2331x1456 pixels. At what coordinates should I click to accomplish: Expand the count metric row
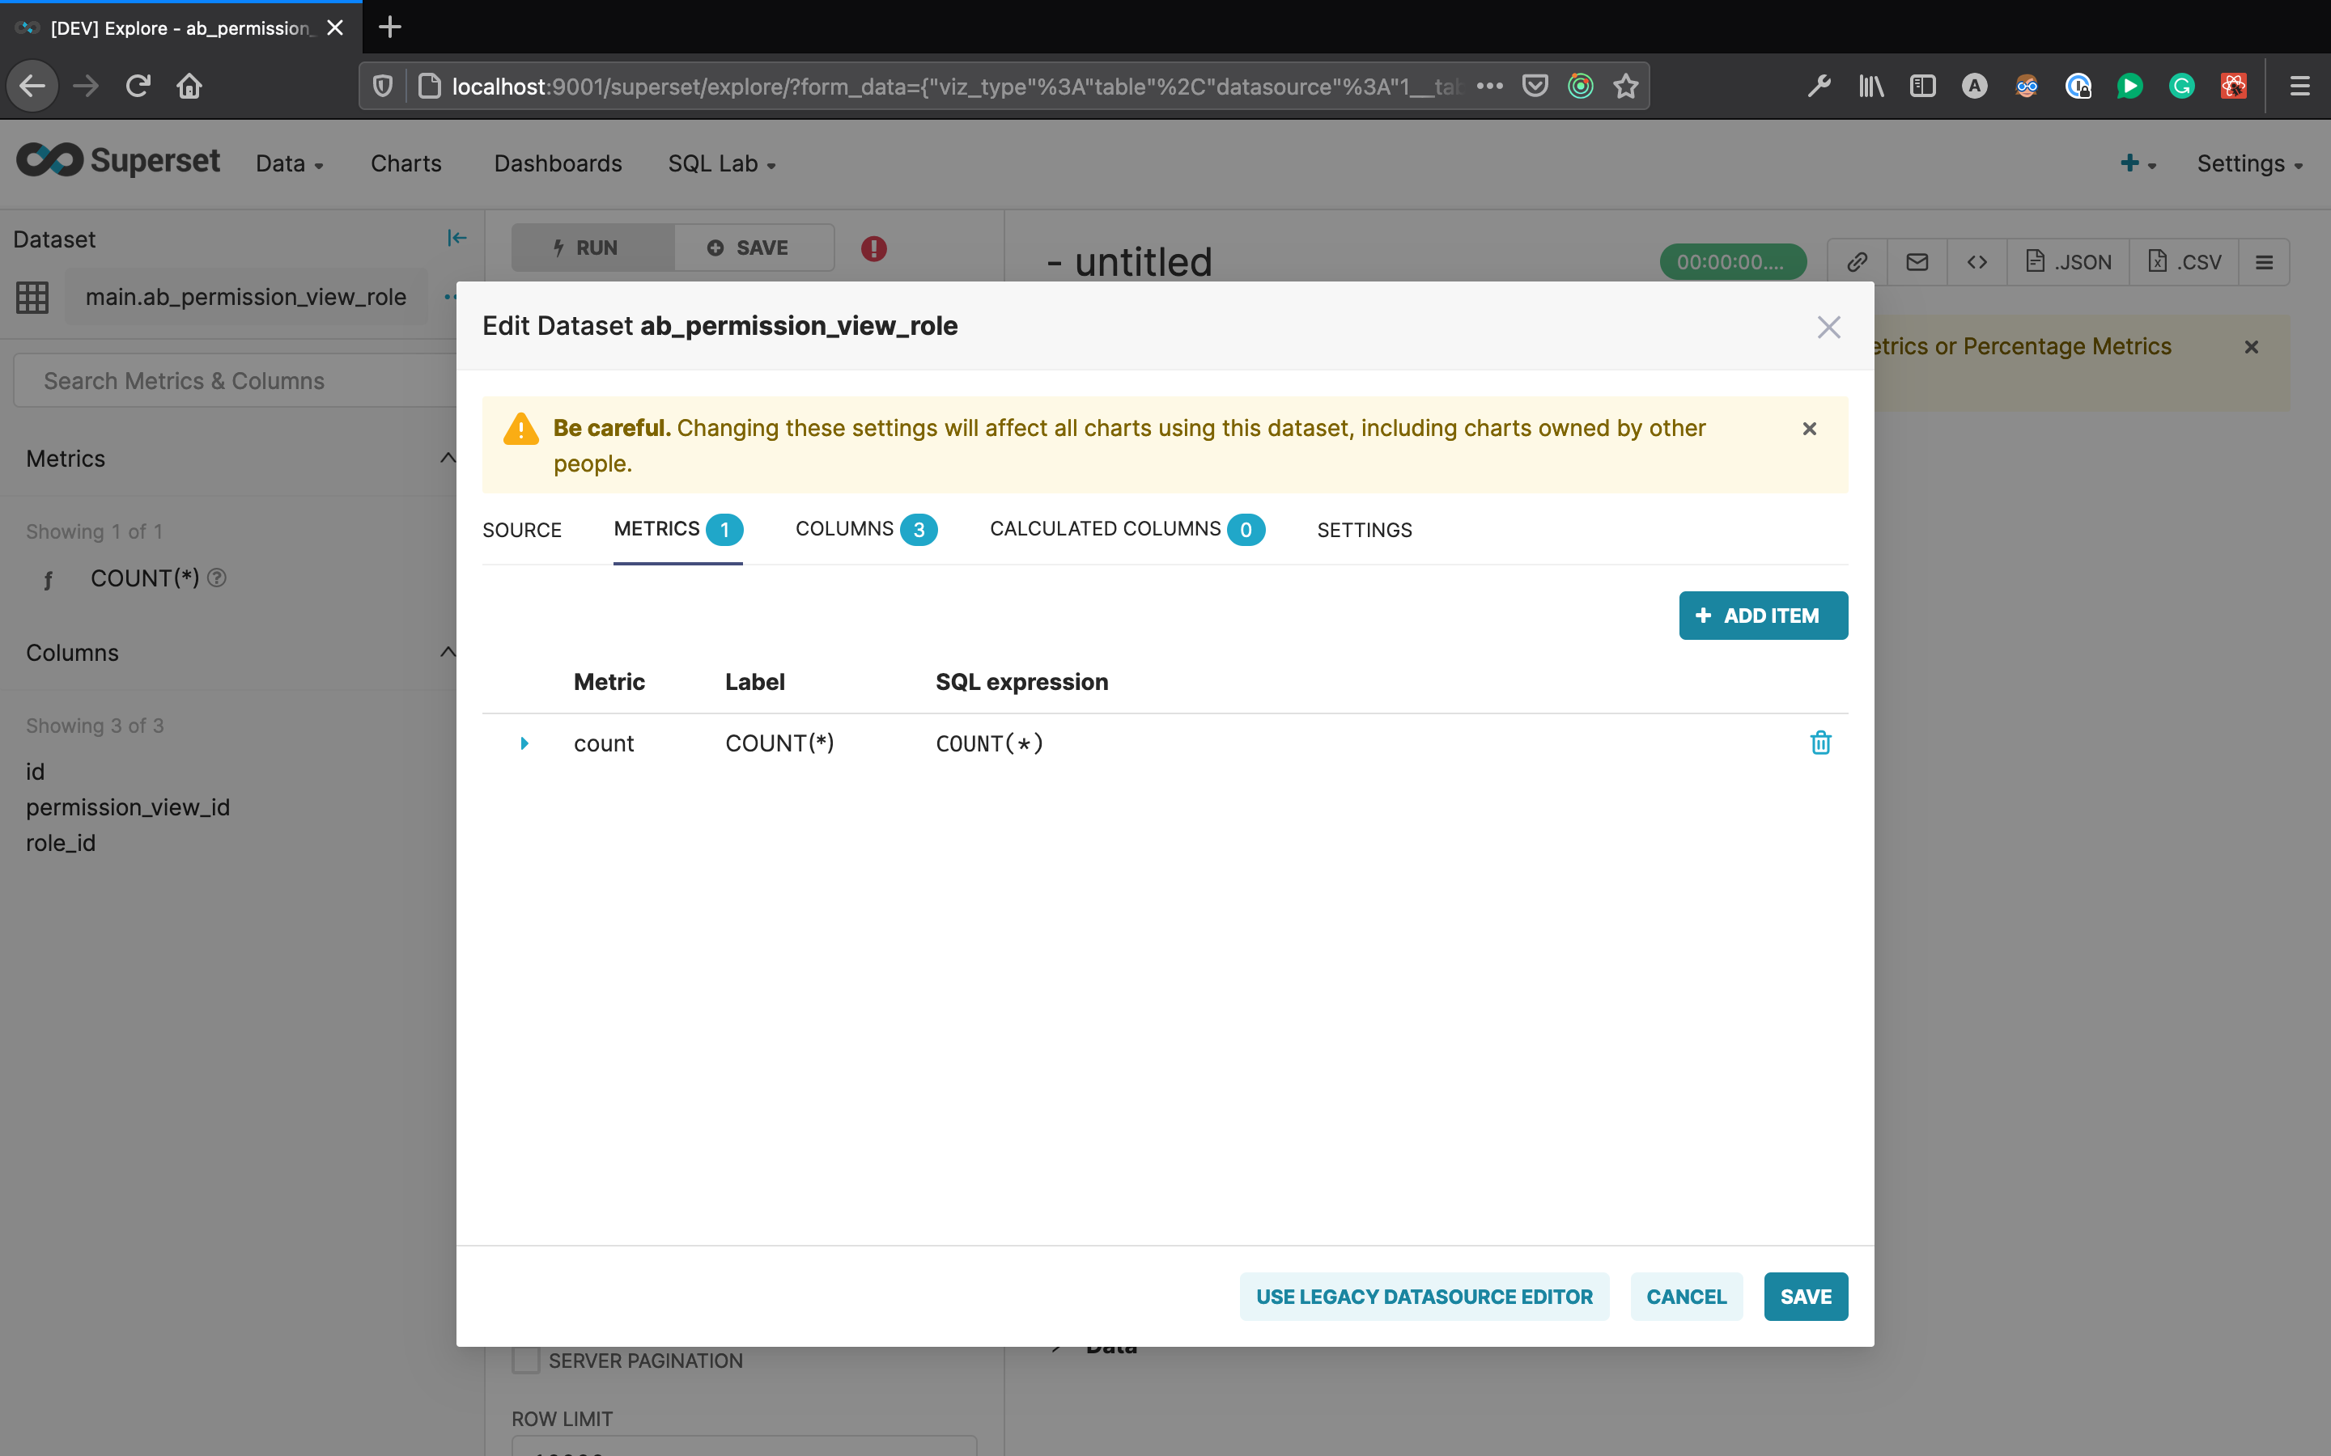click(x=524, y=743)
